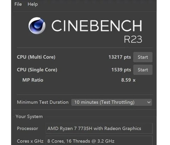This screenshot has height=145, width=170.
Task: Click the Processor row label
Action: 27,129
